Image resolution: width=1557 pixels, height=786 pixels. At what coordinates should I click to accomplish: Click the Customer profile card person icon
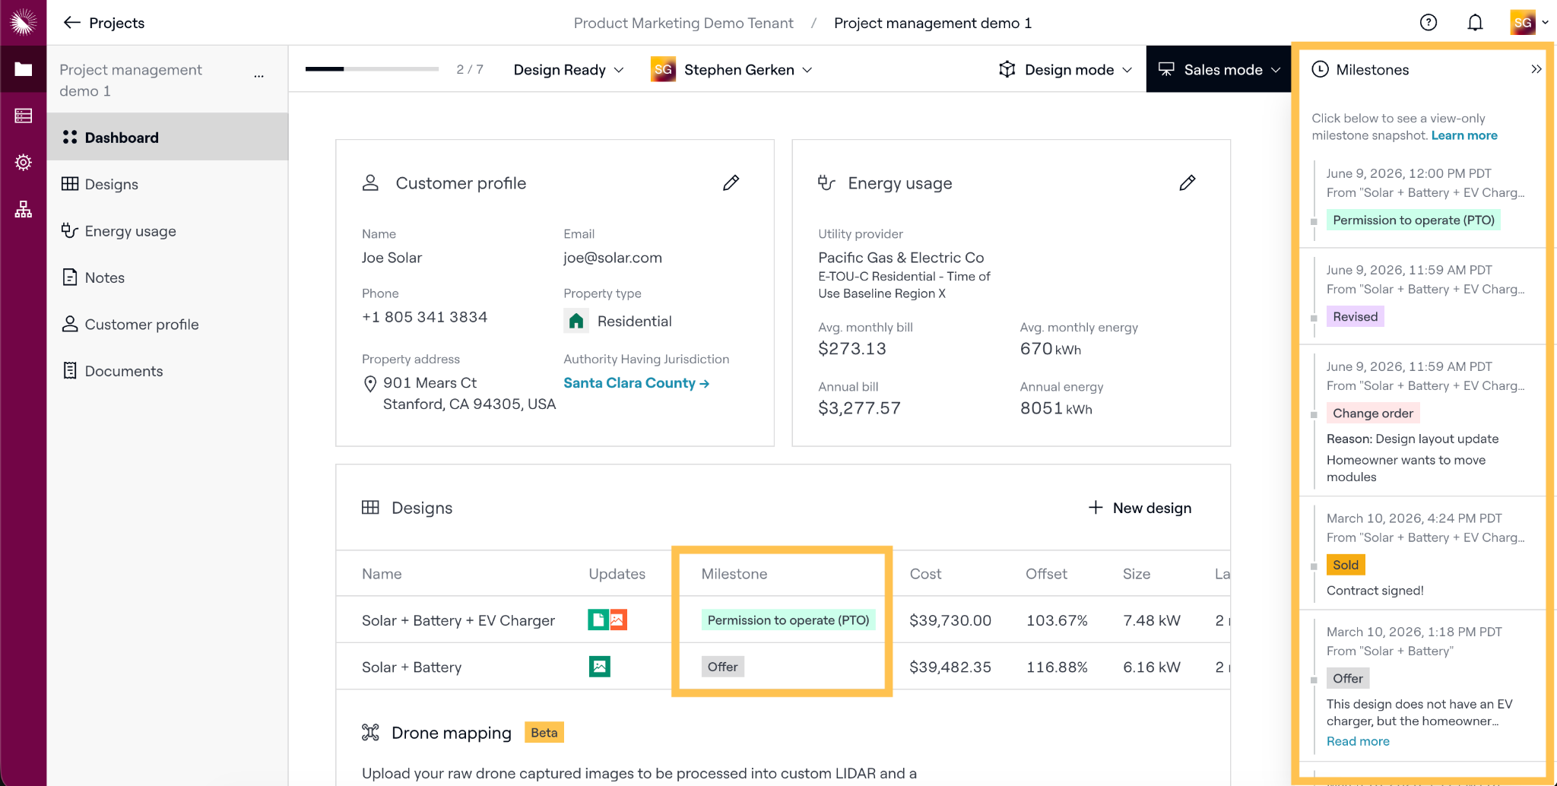(x=370, y=183)
